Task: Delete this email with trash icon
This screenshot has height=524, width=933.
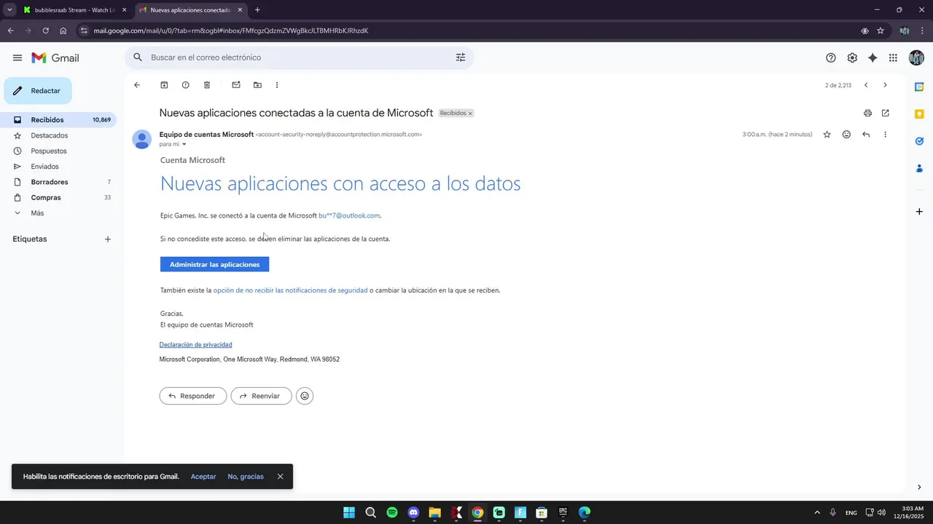Action: click(x=207, y=85)
